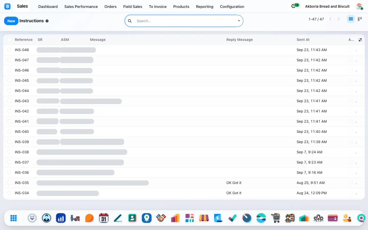Click the 1-47 / 47 pager counter
368x230 pixels.
[316, 19]
